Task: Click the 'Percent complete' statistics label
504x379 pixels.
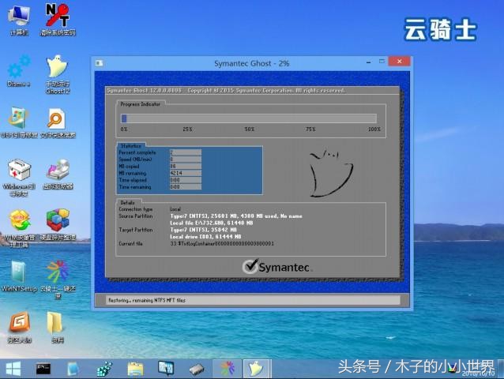Action: [137, 152]
